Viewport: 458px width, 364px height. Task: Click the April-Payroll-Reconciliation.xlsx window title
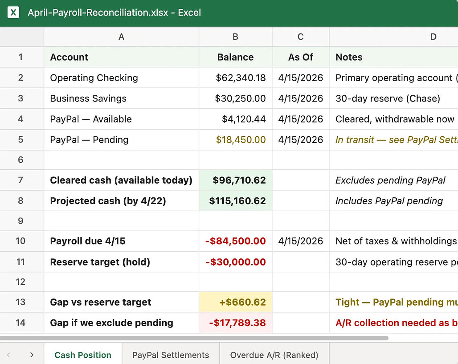tap(114, 12)
